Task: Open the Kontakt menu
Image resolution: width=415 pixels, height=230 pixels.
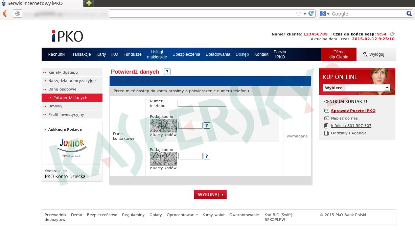Action: click(x=261, y=54)
